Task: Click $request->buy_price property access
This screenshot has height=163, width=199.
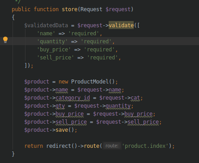Action: [x=123, y=114]
